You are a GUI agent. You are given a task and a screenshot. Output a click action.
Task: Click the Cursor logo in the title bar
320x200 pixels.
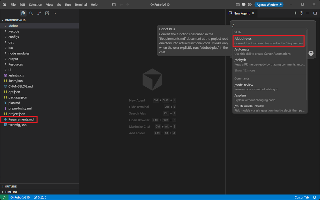tap(4, 4)
